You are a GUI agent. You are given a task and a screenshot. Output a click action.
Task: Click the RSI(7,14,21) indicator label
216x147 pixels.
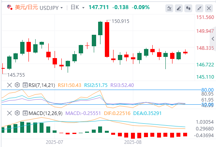(x=42, y=85)
